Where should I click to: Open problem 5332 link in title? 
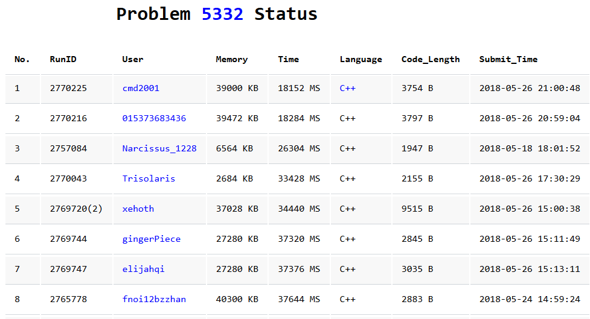[222, 14]
